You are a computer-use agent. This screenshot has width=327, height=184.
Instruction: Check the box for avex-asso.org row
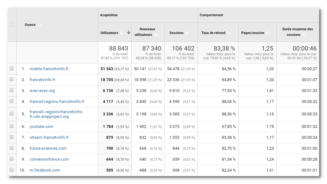click(12, 90)
